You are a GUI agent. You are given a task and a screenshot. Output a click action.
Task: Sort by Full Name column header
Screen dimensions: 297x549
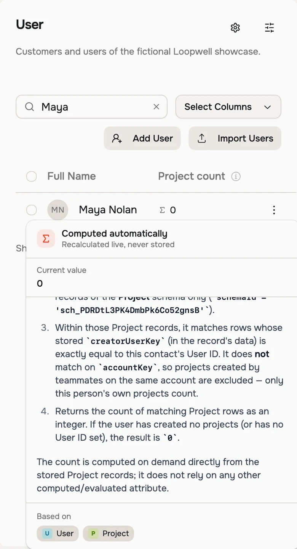pyautogui.click(x=72, y=176)
